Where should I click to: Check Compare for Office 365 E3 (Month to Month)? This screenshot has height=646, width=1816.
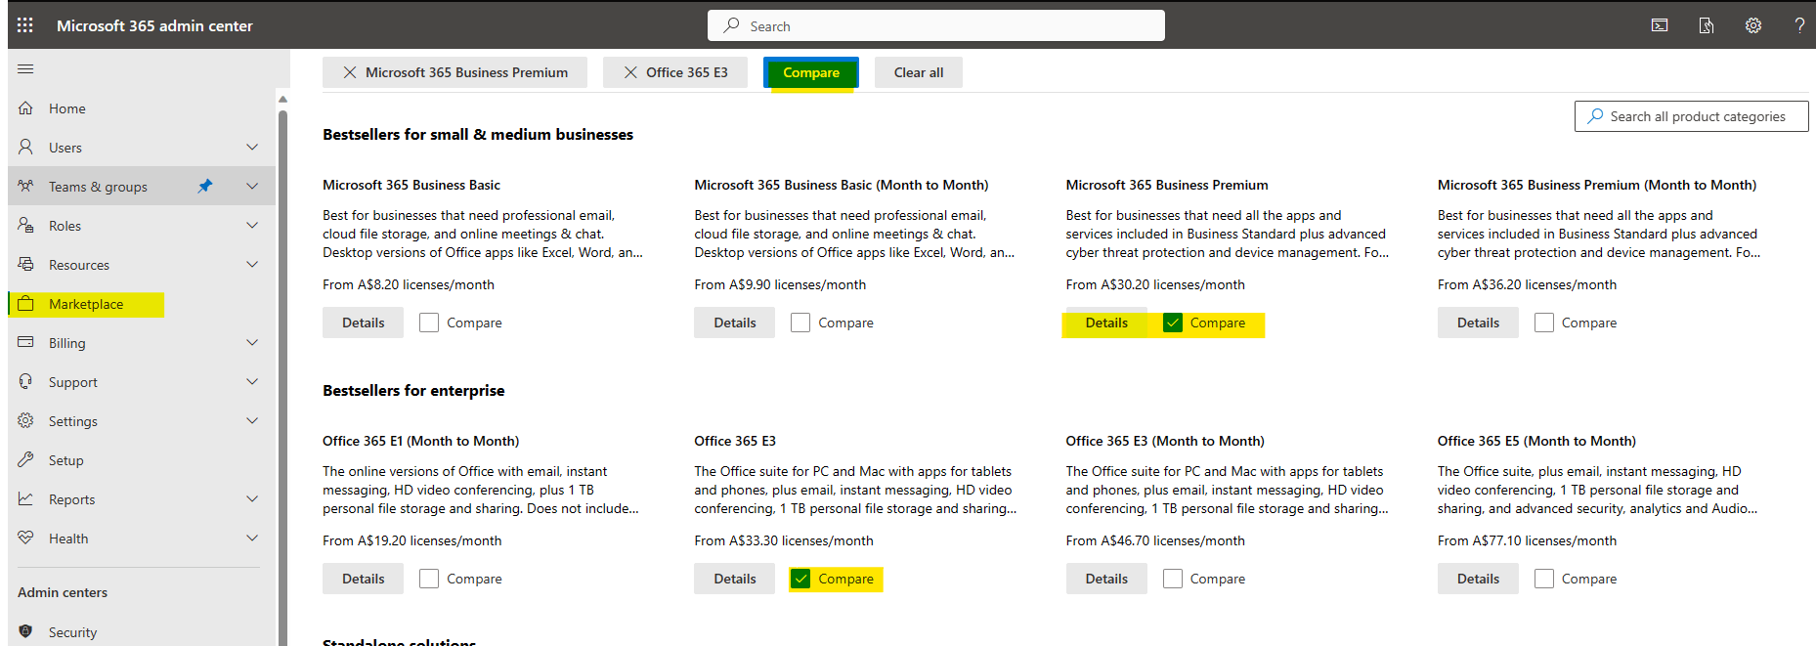[x=1173, y=579]
